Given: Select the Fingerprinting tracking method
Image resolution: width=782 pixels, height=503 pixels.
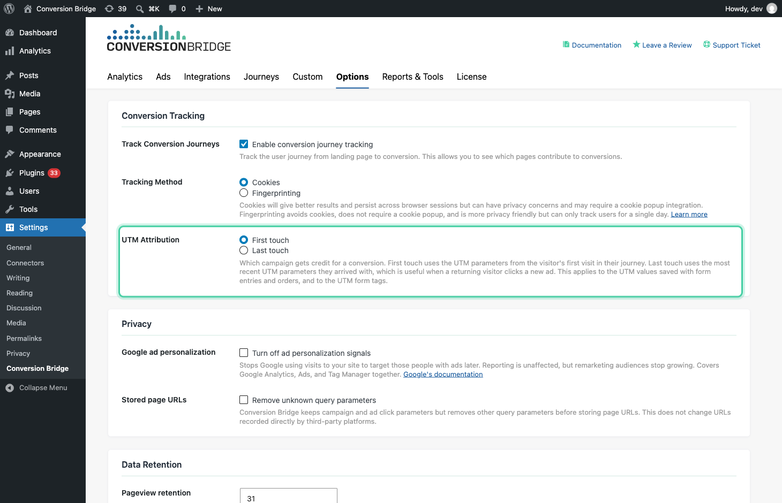Looking at the screenshot, I should 244,193.
